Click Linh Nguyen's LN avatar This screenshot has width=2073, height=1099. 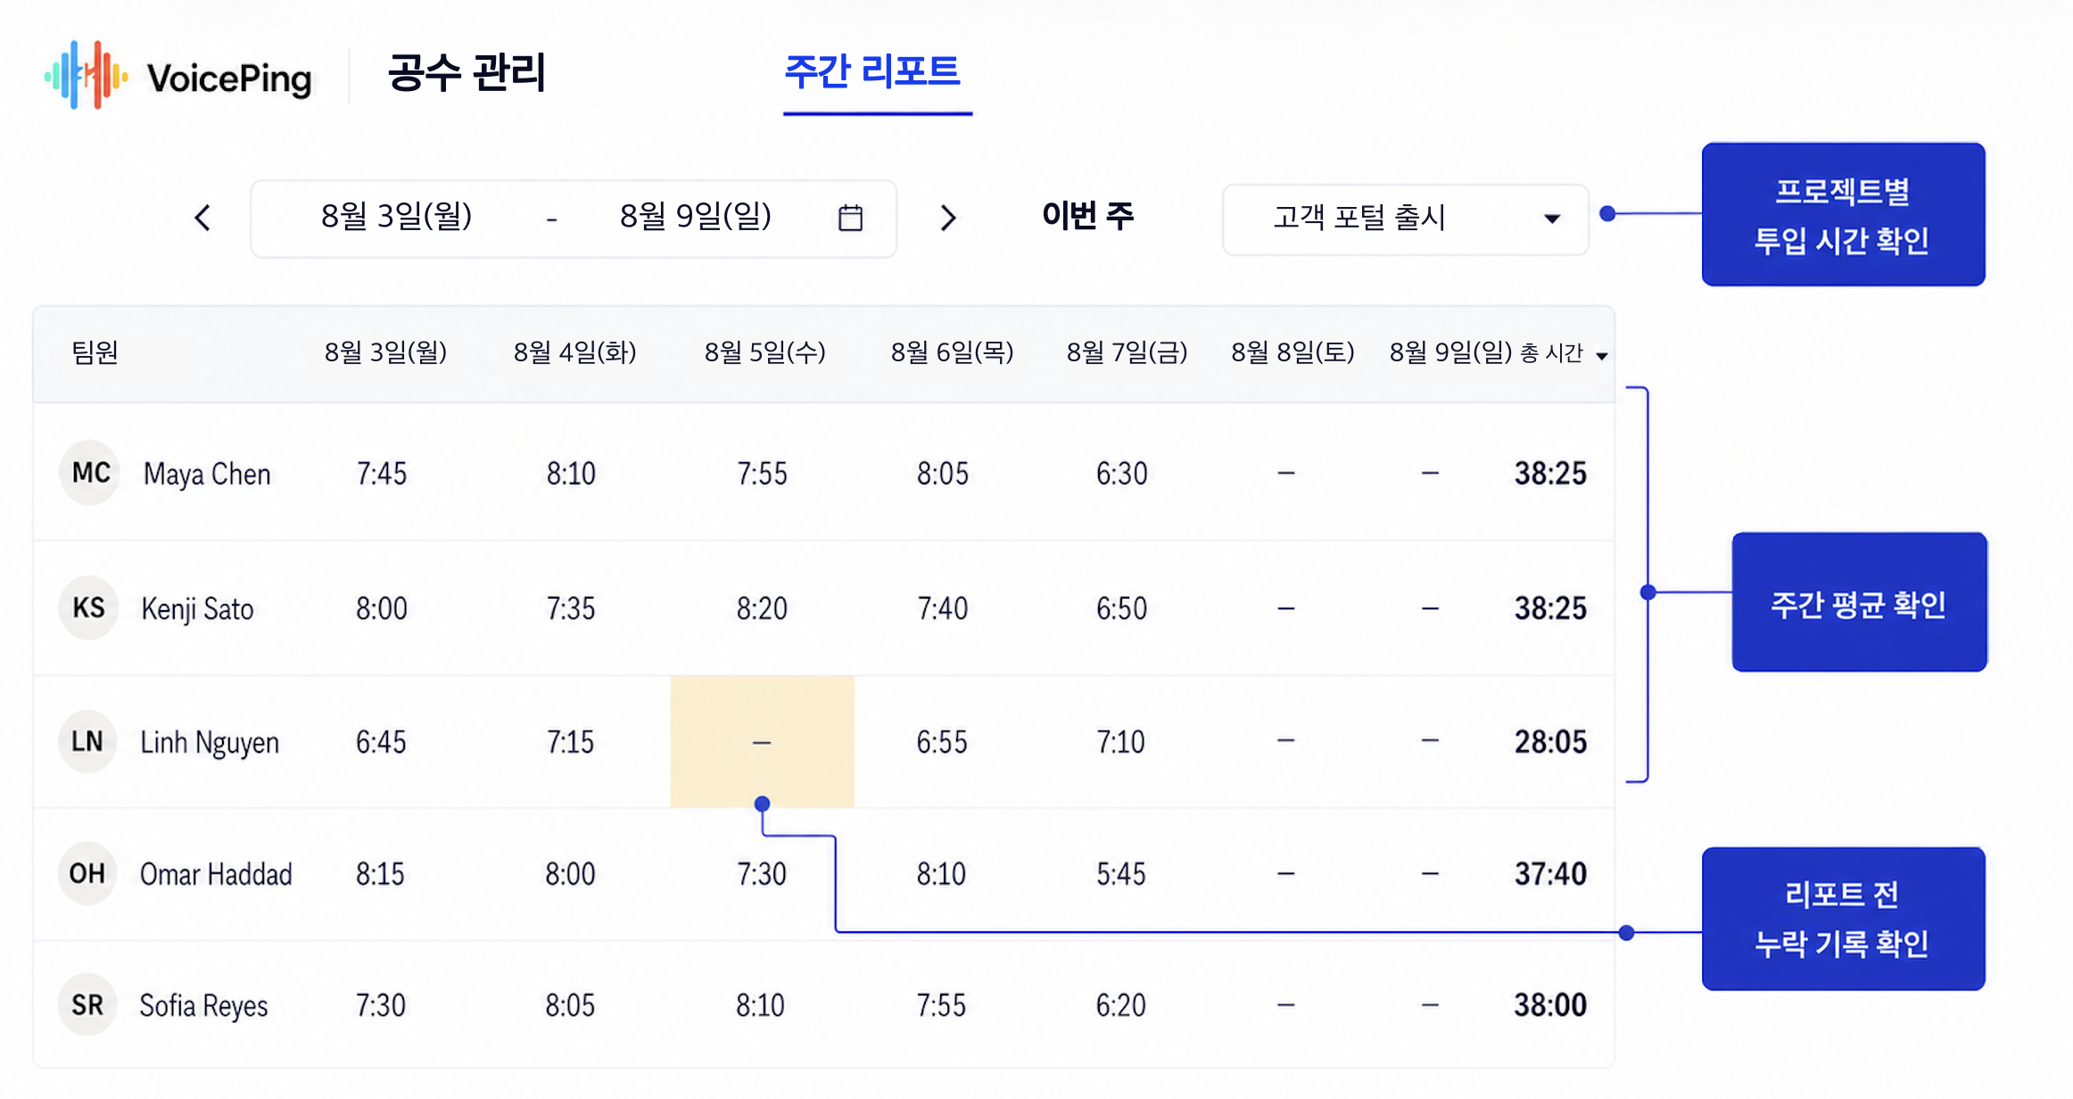tap(88, 740)
